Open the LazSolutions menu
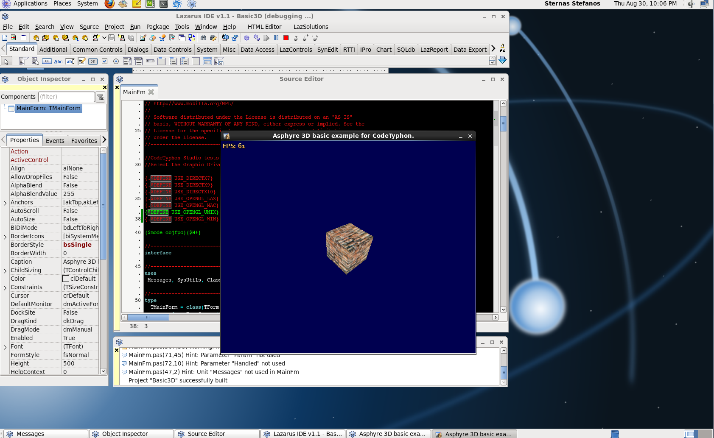The image size is (714, 438). [x=311, y=27]
